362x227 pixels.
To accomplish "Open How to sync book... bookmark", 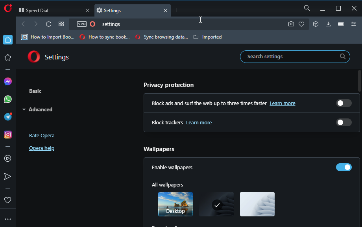I will click(104, 37).
